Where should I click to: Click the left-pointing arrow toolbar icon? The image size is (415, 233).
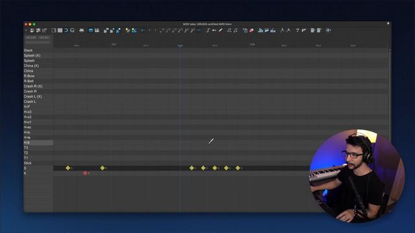214,30
